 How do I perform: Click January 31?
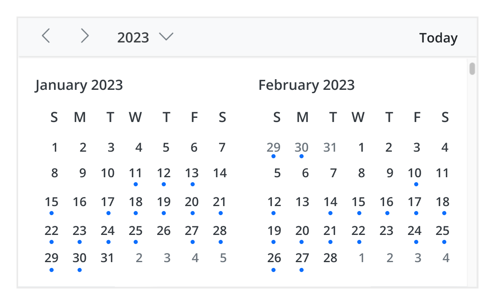point(108,258)
